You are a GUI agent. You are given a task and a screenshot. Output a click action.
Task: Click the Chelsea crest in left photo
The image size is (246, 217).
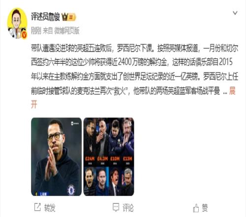[x=71, y=189]
